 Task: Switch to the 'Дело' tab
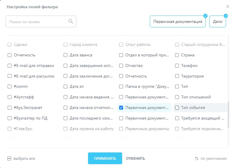[218, 22]
